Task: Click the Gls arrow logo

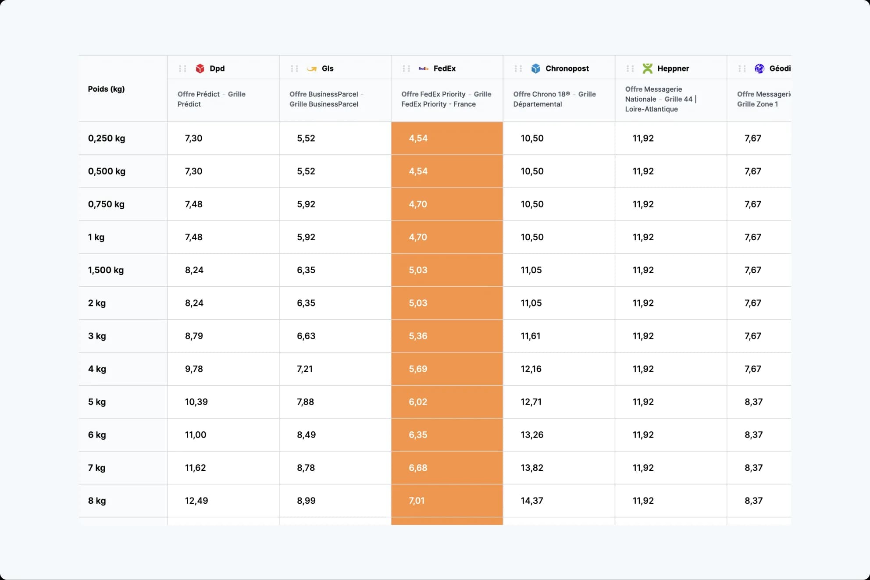Action: (x=312, y=68)
